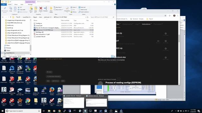Image resolution: width=202 pixels, height=113 pixels.
Task: Go up one folder level in Explorer
Action: click(x=10, y=17)
